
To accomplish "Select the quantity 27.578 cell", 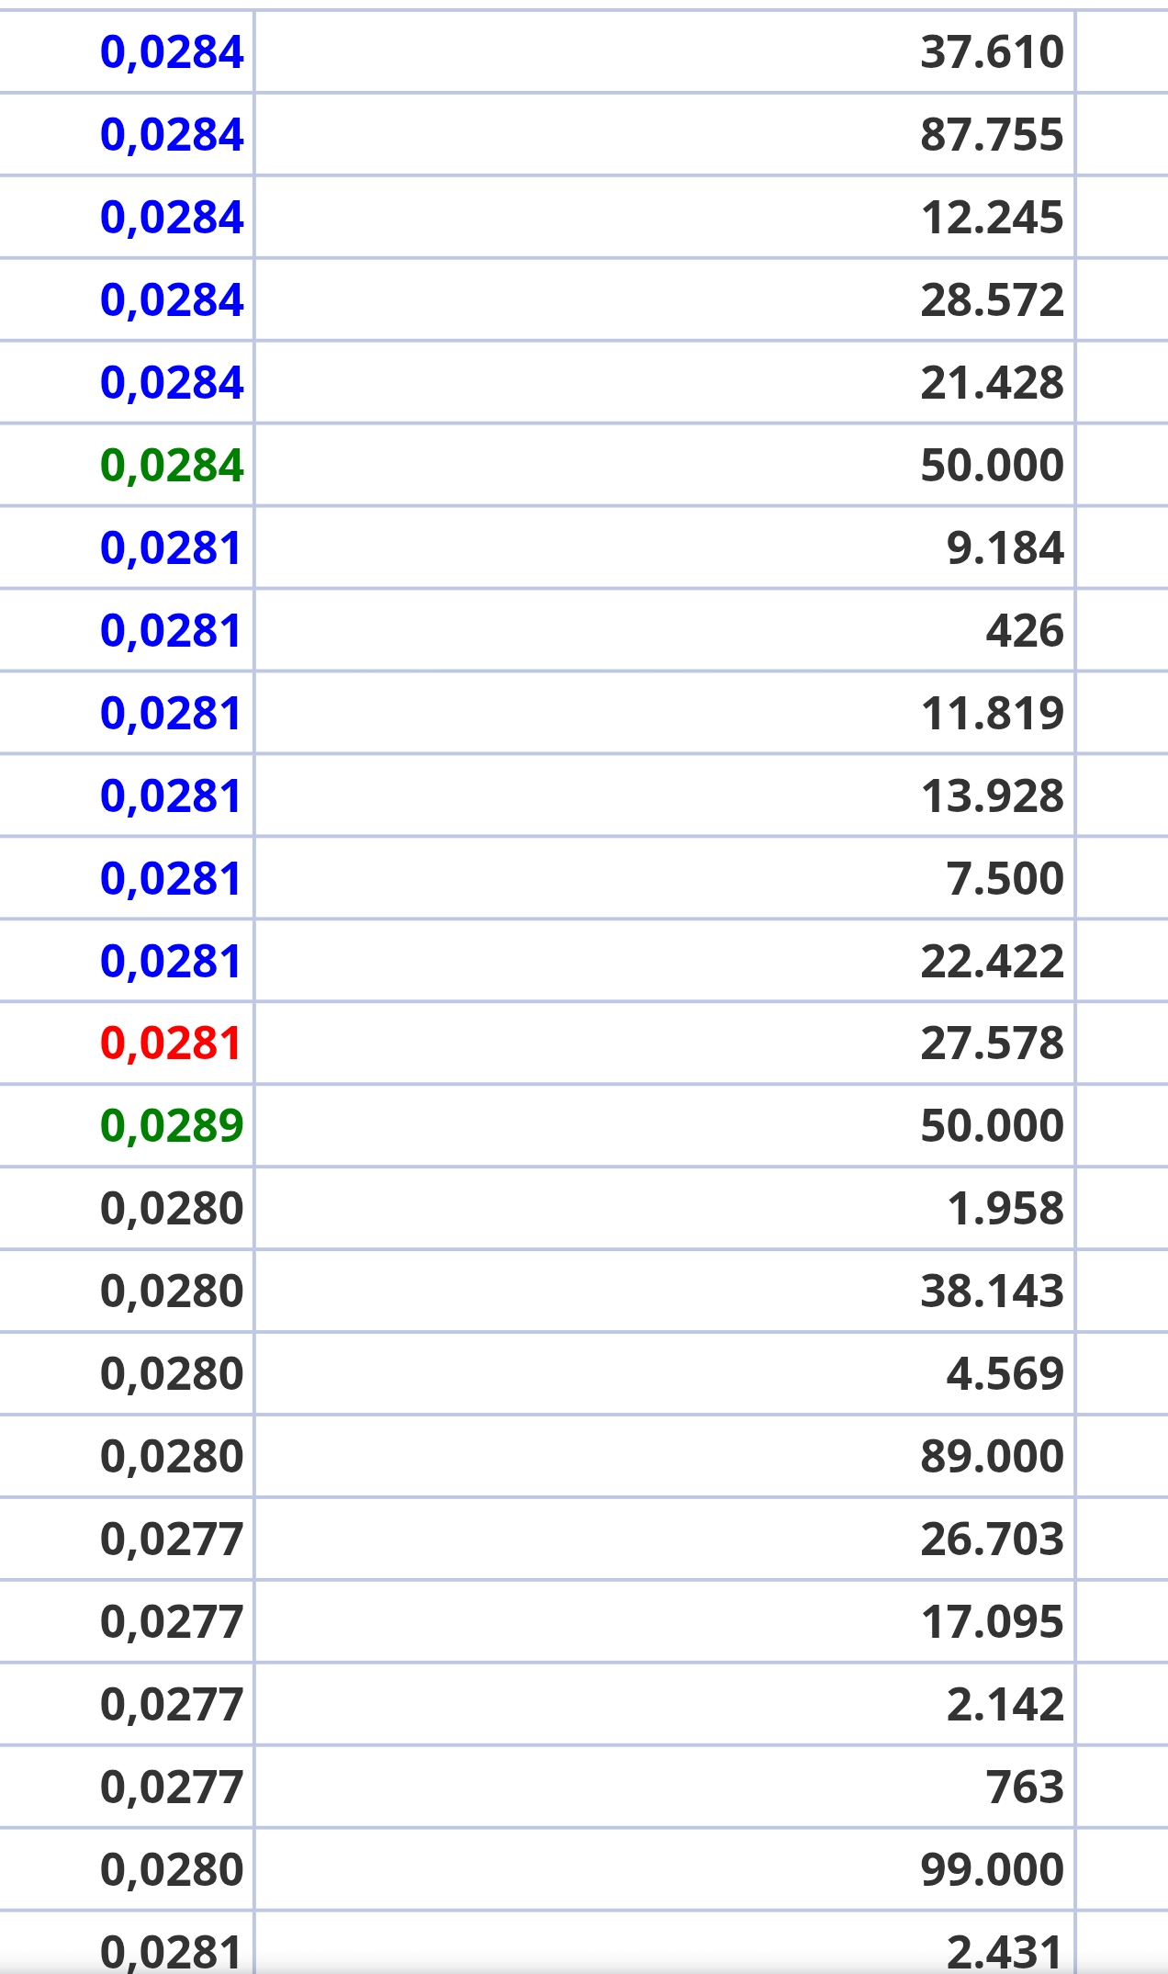I will point(664,1043).
